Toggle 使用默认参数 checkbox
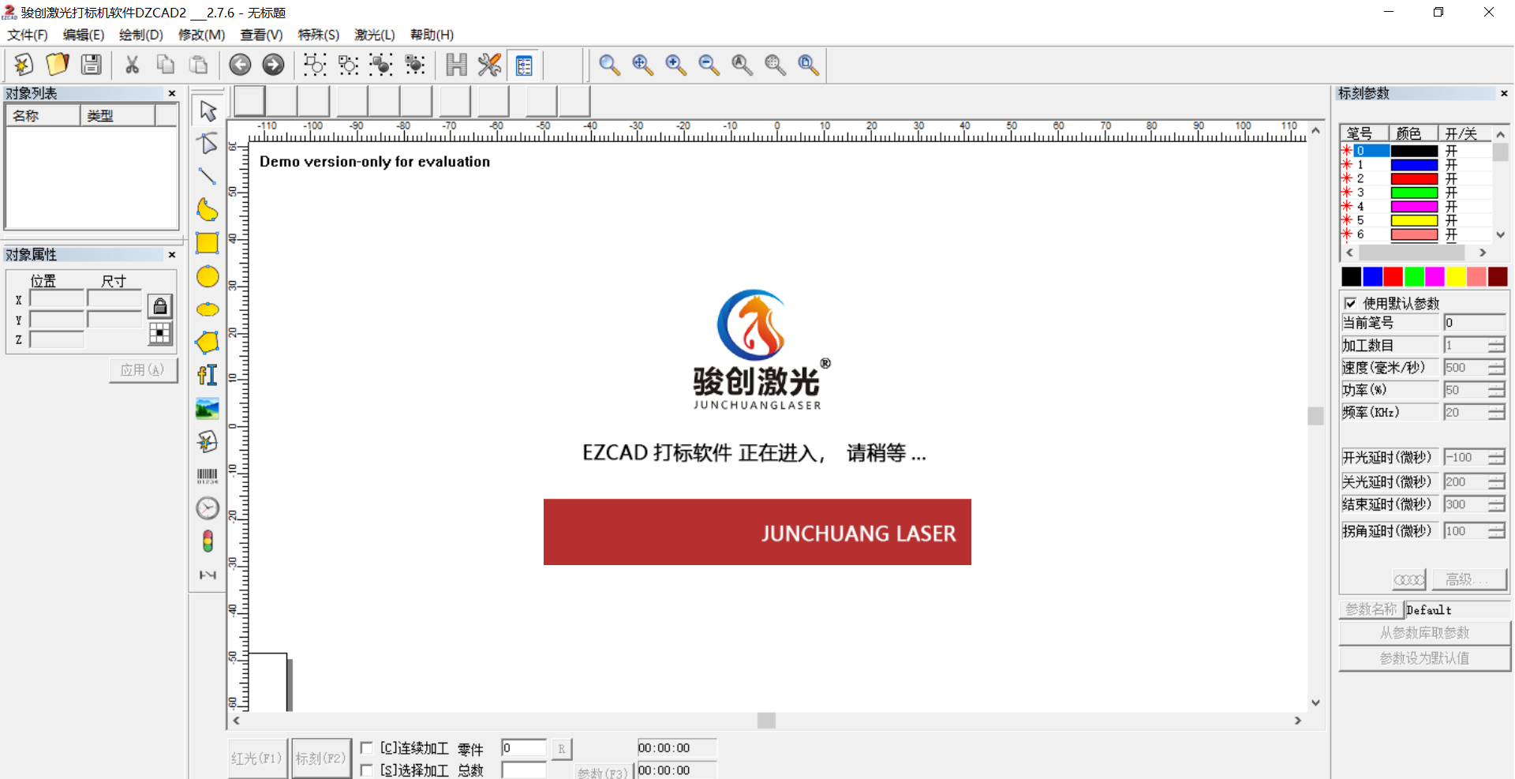Image resolution: width=1515 pixels, height=779 pixels. pos(1350,303)
